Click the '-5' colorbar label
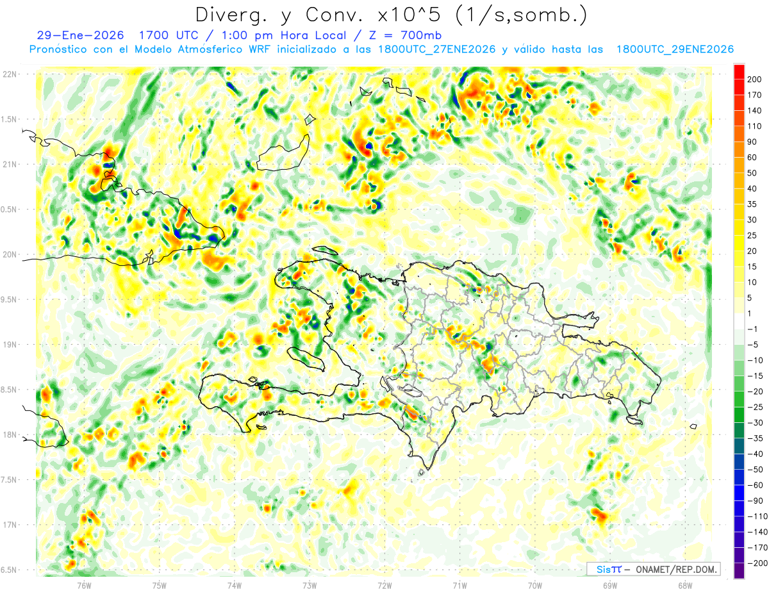769x594 pixels. 752,345
